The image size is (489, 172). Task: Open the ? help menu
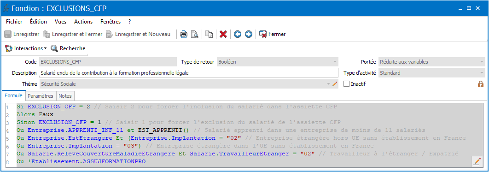click(129, 22)
